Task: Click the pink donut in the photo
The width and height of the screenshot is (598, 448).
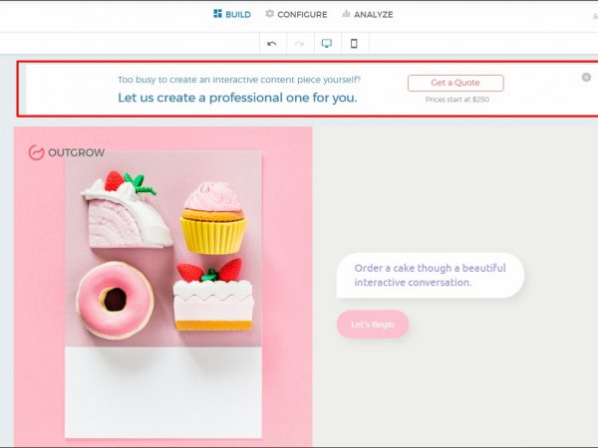Action: click(x=115, y=299)
